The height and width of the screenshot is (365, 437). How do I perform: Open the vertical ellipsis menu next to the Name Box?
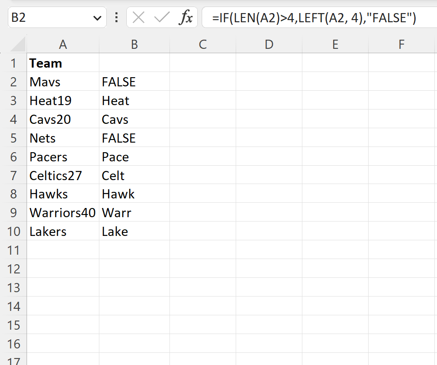[x=116, y=17]
